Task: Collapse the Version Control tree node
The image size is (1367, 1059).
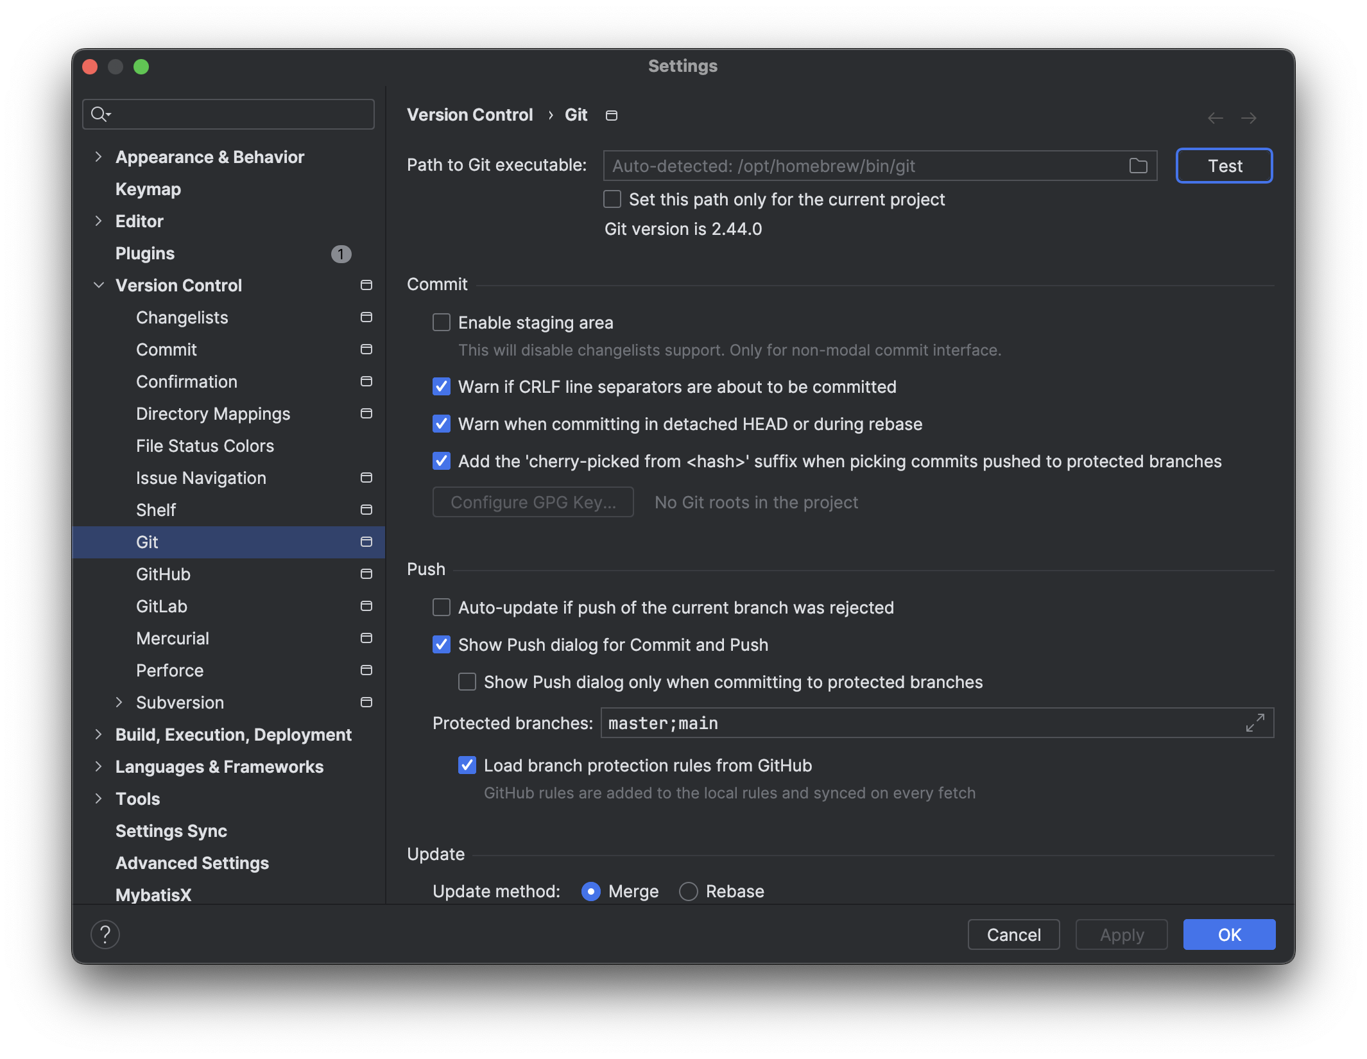Action: [98, 285]
